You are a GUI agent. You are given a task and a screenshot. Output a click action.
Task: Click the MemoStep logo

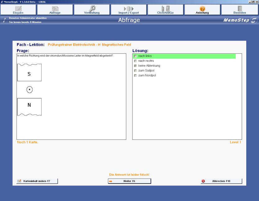pyautogui.click(x=240, y=20)
